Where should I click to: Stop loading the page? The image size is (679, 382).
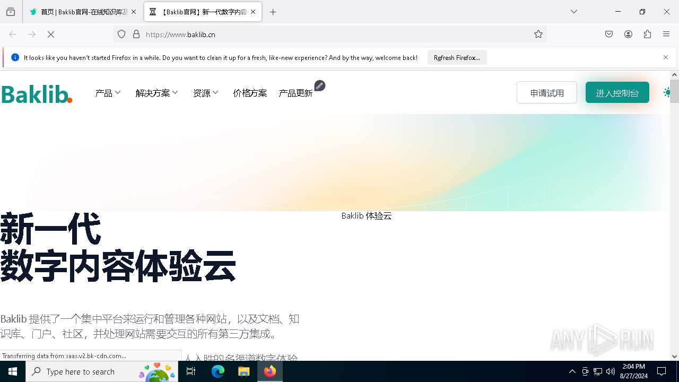51,34
